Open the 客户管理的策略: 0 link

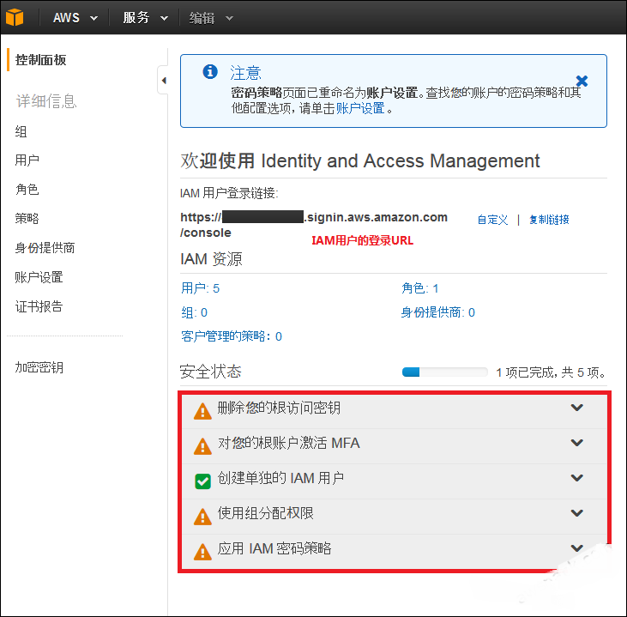pyautogui.click(x=232, y=336)
